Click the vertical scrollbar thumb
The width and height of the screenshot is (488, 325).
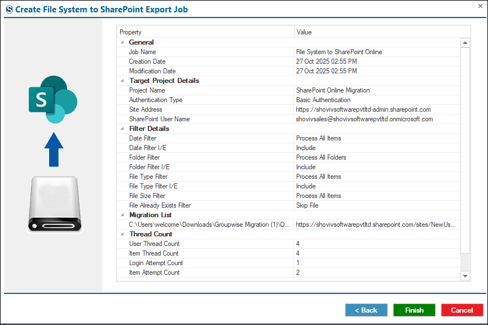[465, 150]
